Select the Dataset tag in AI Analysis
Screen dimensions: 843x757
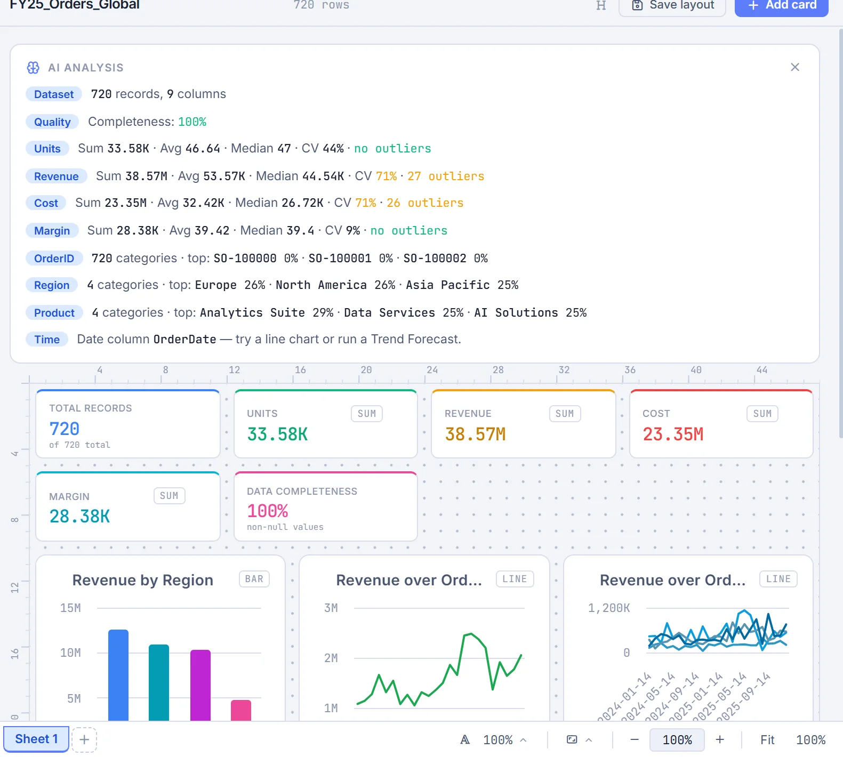(x=54, y=94)
